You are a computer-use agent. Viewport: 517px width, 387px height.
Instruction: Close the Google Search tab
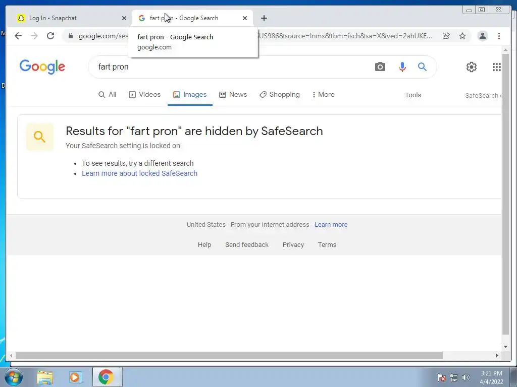click(x=245, y=18)
